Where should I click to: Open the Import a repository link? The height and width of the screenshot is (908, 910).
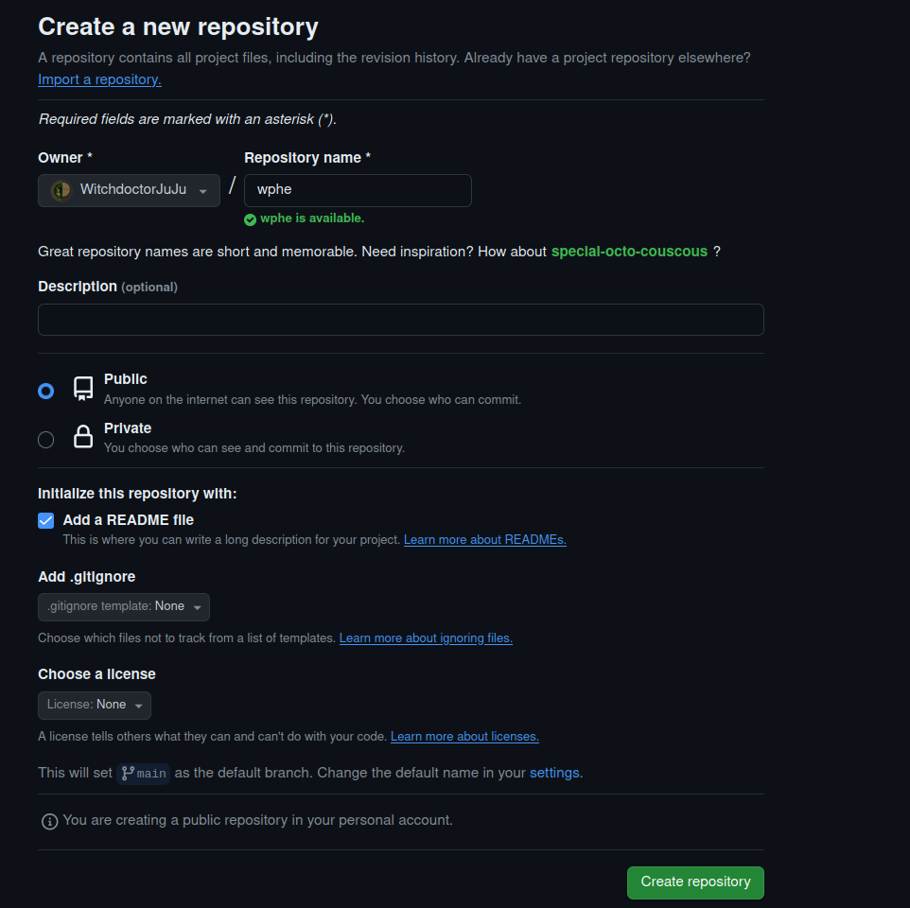tap(99, 79)
